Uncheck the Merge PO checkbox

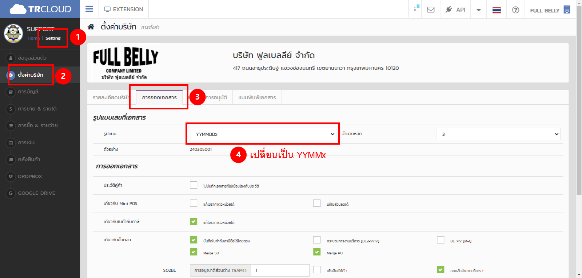317,252
